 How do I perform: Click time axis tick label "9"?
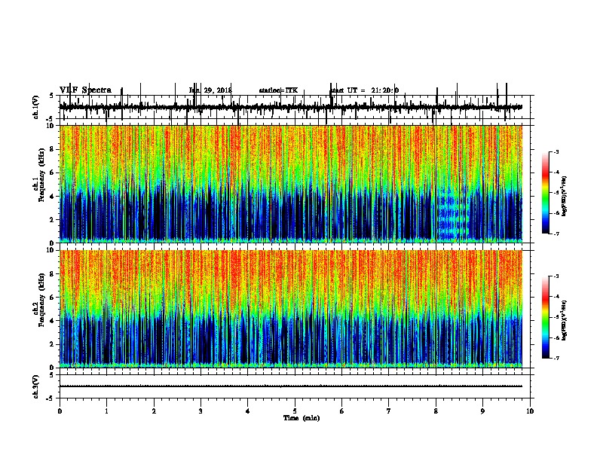pos(482,411)
